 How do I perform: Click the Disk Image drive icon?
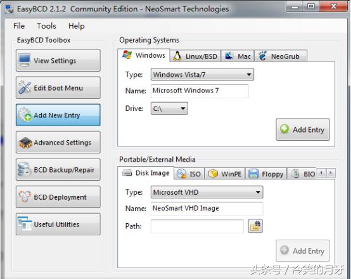127,173
